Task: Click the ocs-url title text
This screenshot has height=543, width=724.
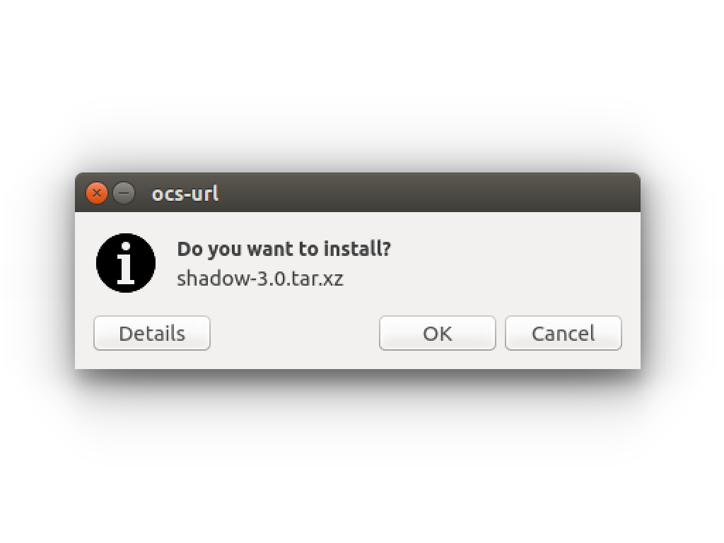Action: click(x=185, y=194)
